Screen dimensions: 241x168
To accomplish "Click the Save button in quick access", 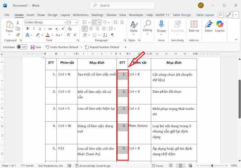I will (36, 47).
